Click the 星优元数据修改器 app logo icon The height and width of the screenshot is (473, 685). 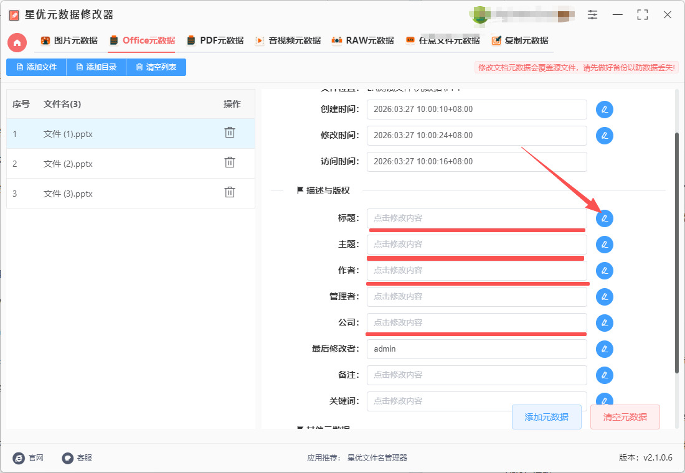(x=14, y=16)
